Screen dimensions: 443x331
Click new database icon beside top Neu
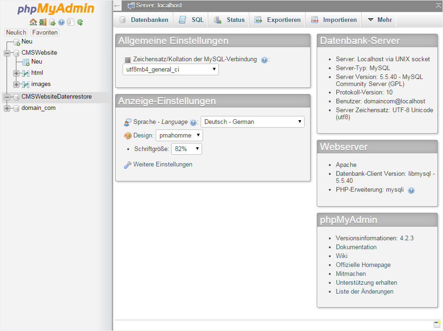[x=17, y=43]
